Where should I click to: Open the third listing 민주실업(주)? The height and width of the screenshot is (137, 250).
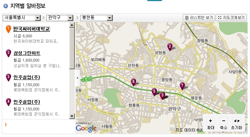coord(27,77)
